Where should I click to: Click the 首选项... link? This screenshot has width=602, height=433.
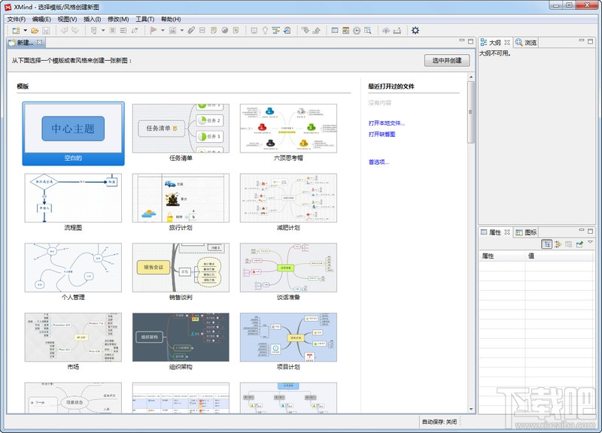(379, 162)
